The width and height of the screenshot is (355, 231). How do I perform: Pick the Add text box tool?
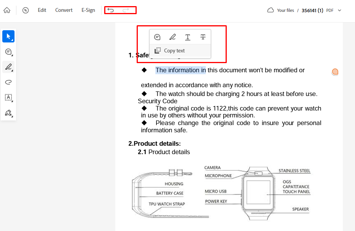coord(8,98)
